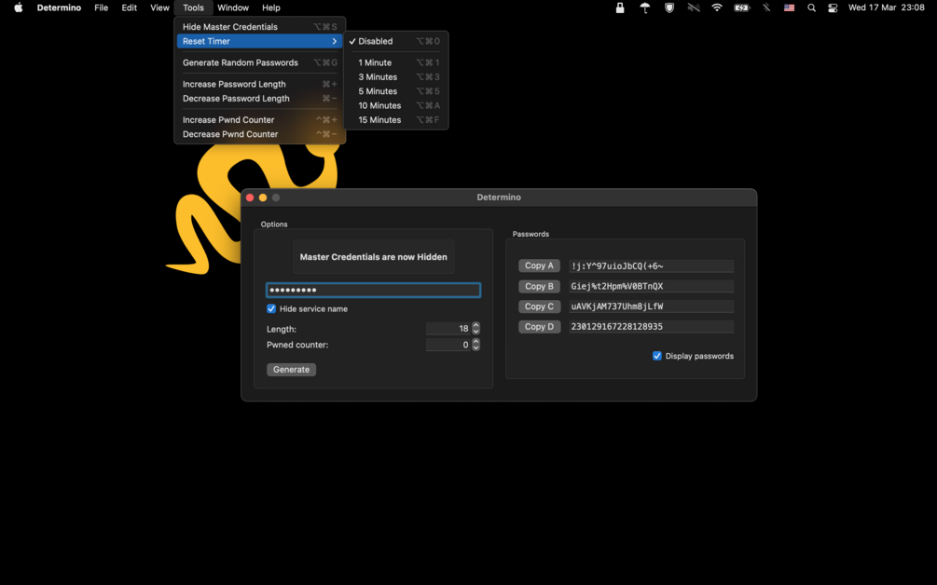Open the Help menu
The image size is (937, 585).
tap(270, 7)
